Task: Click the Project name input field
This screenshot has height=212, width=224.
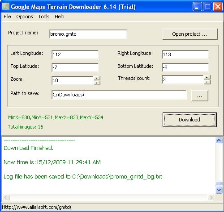Action: click(x=88, y=34)
